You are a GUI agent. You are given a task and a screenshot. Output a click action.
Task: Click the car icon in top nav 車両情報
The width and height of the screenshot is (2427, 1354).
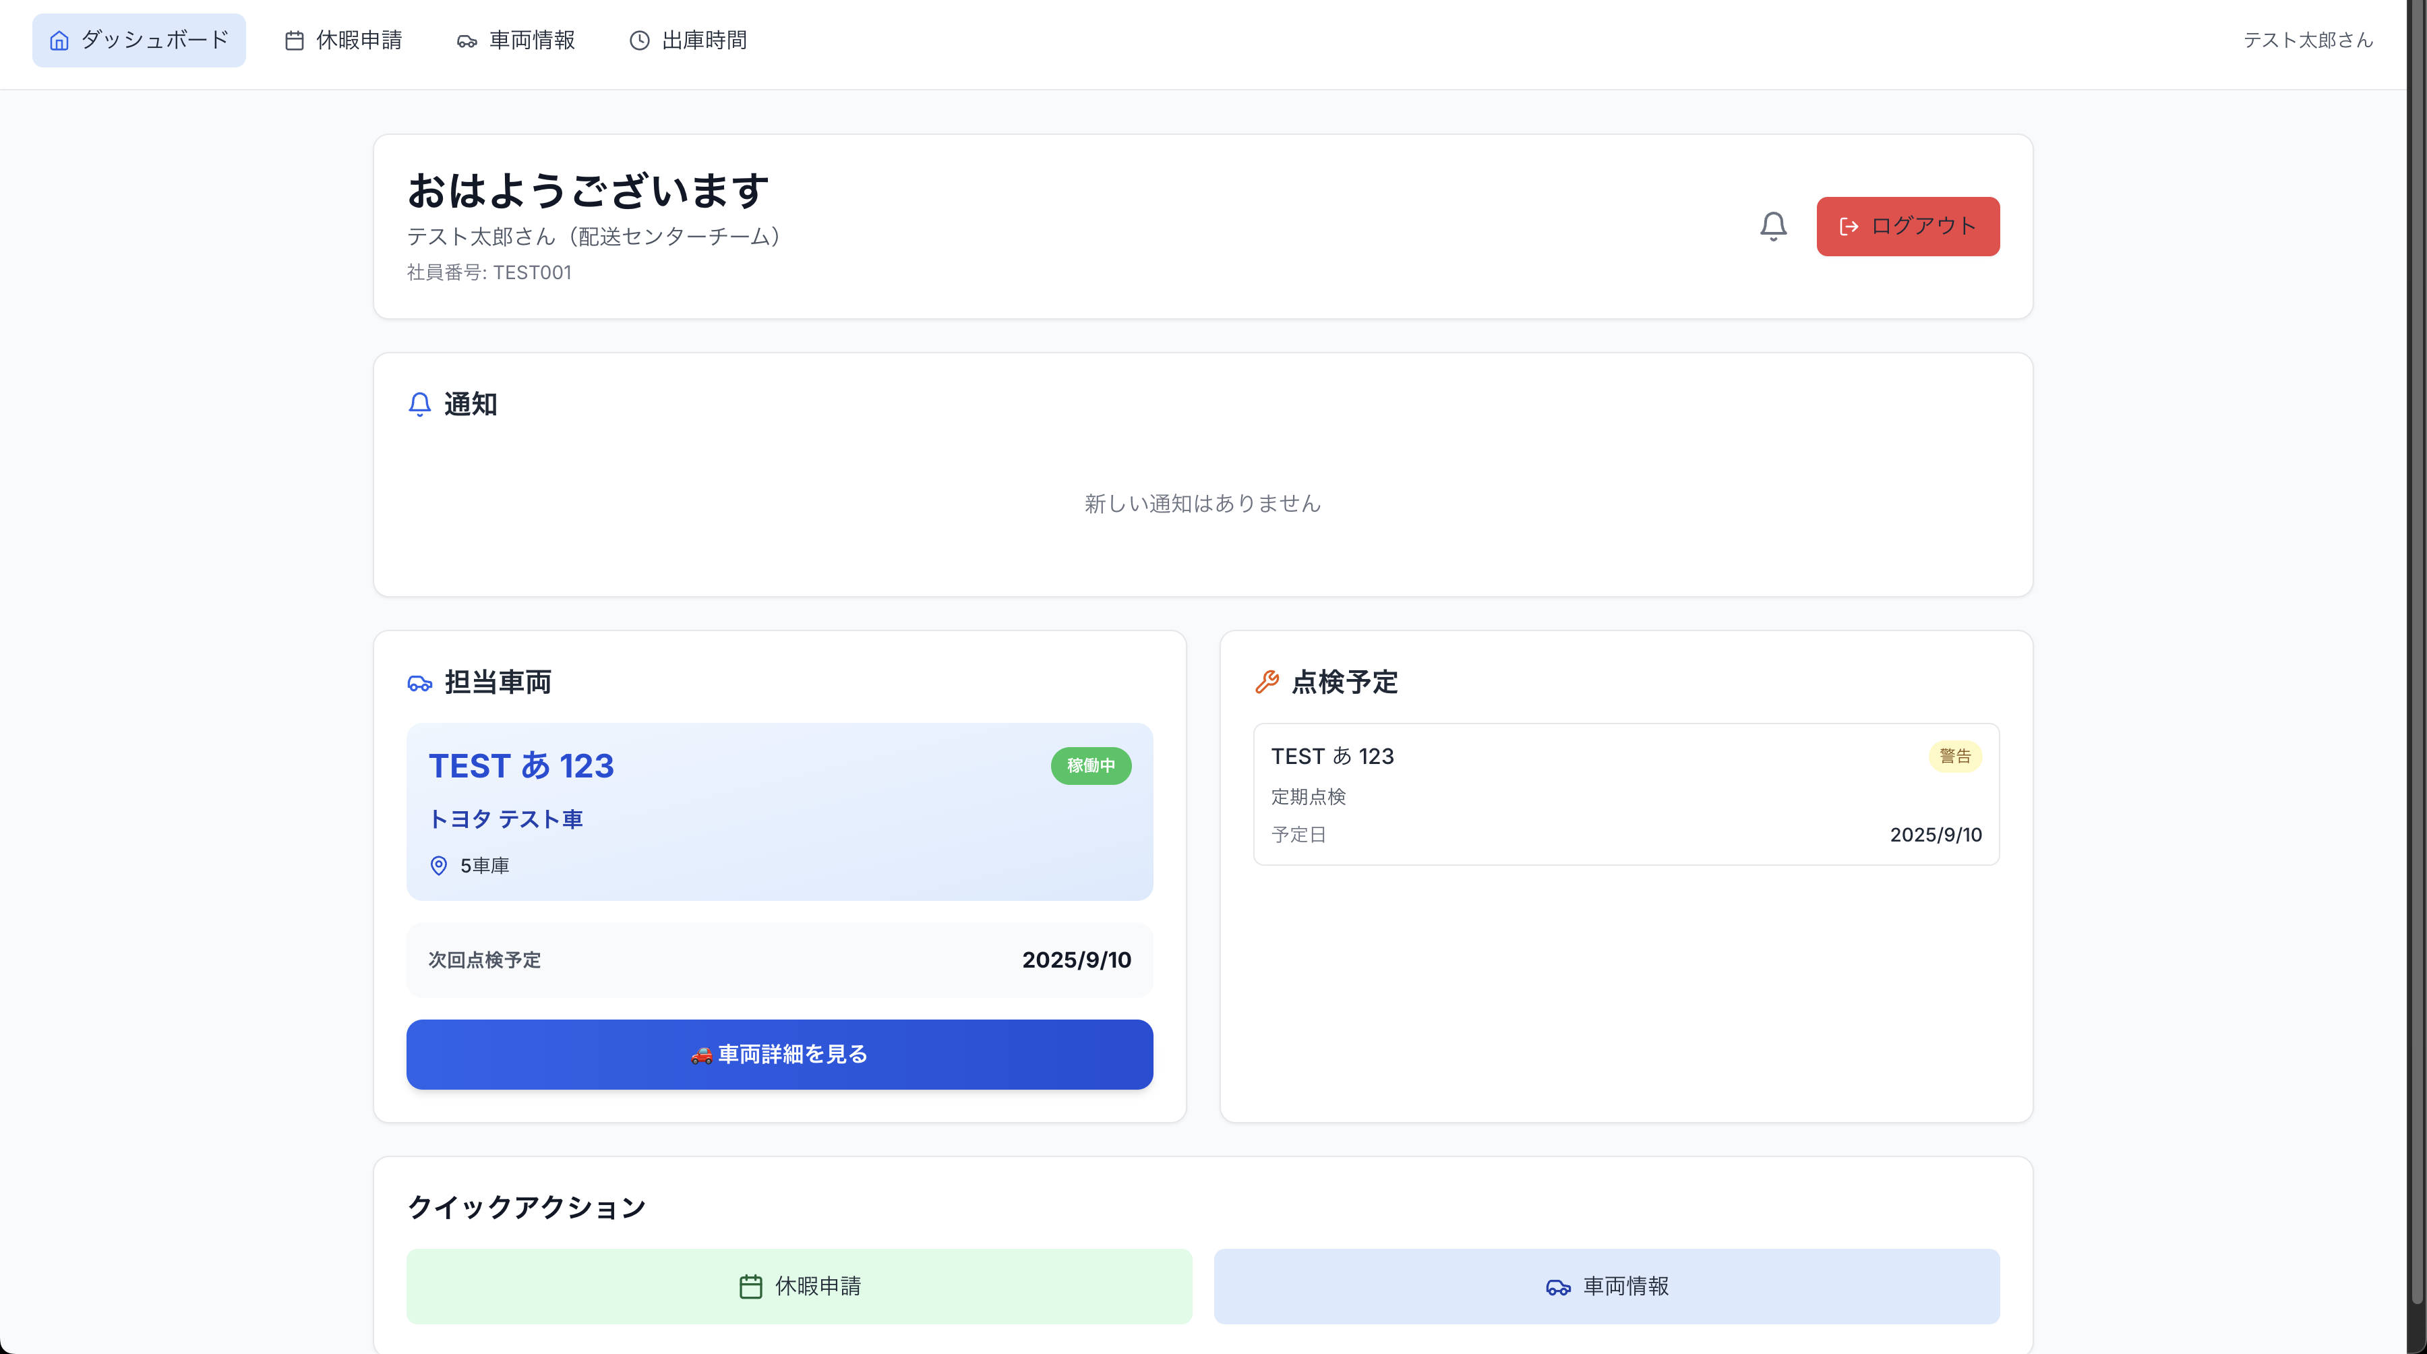click(x=467, y=40)
